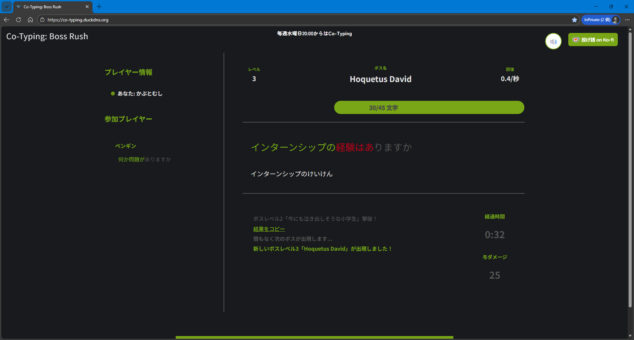The image size is (634, 340).
Task: Reload the page with the refresh icon
Action: point(18,20)
